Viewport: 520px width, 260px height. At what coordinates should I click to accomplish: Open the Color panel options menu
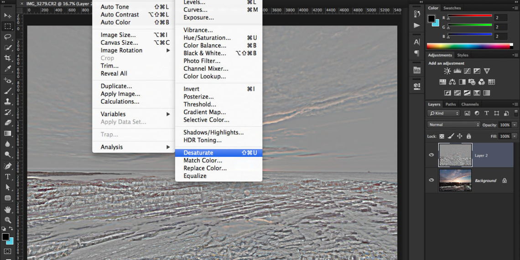[x=515, y=8]
